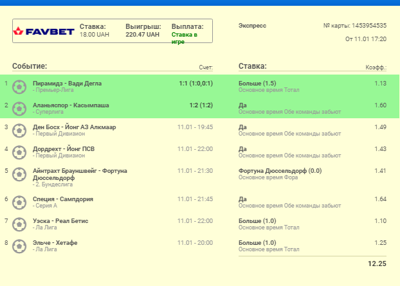Click the Больше (1.0) bet for Эльче match
400x286 pixels.
257,243
